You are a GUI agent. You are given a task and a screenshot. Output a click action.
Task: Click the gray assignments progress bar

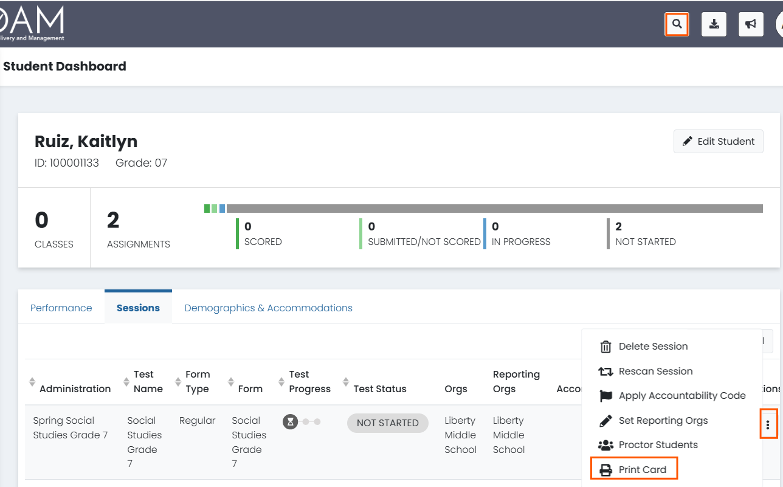point(495,209)
